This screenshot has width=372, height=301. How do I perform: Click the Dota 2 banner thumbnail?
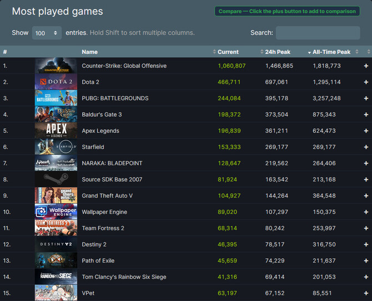(x=56, y=82)
